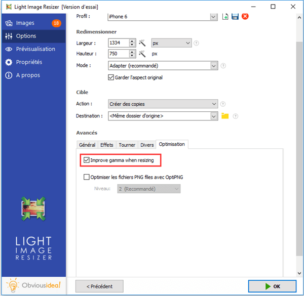Image resolution: width=304 pixels, height=296 pixels.
Task: Delete the profile with the red X icon
Action: tap(245, 17)
